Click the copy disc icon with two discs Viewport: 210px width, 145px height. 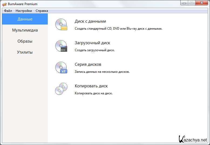point(61,89)
